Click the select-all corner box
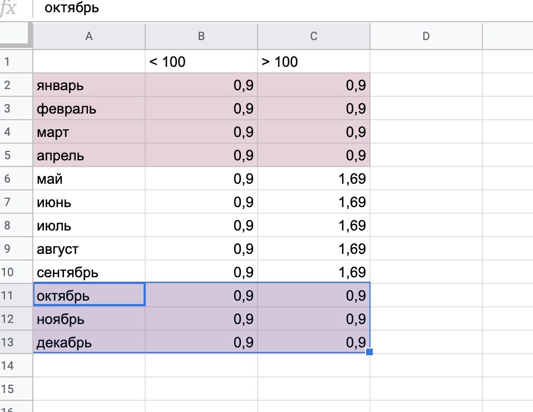533x412 pixels. click(x=16, y=36)
